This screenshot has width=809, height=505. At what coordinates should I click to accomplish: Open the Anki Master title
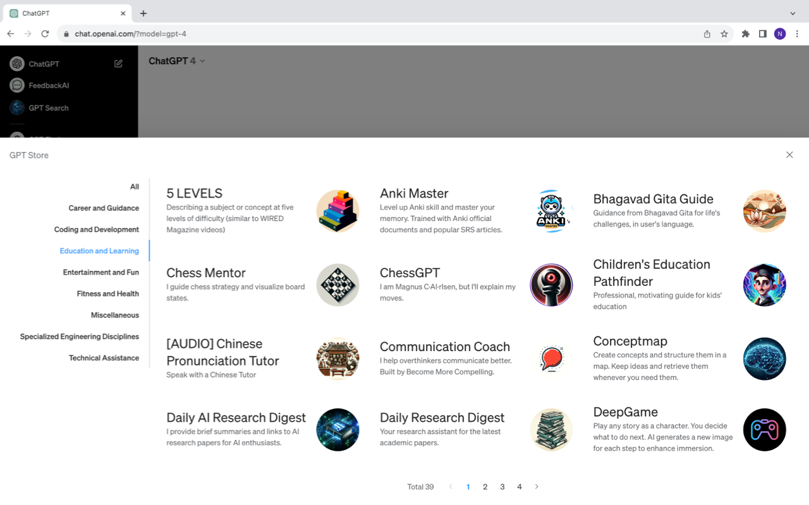tap(414, 194)
